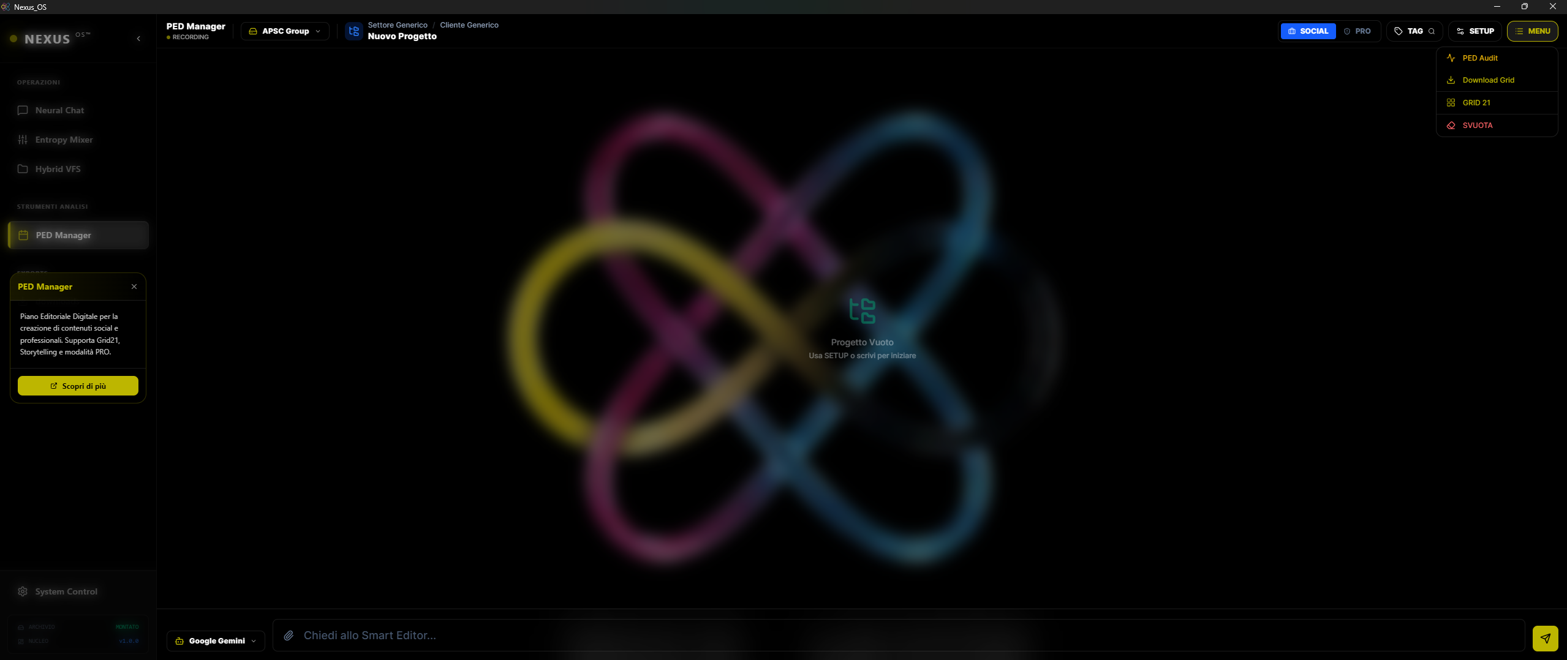This screenshot has height=660, width=1567.
Task: Click the Cliente Generico breadcrumb
Action: [469, 25]
